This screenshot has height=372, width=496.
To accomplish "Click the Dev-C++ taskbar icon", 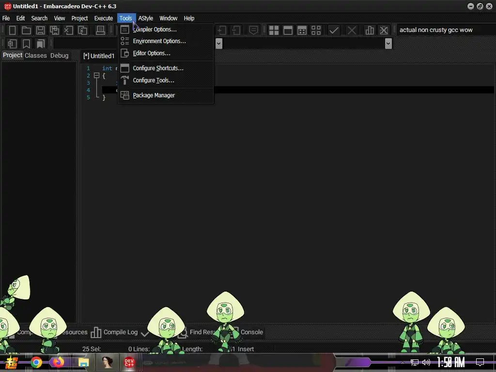I will pyautogui.click(x=129, y=362).
